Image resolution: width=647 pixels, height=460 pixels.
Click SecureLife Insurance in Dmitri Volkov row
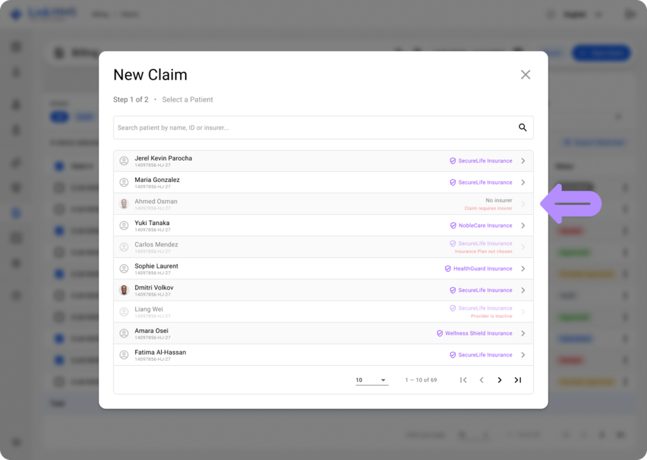click(x=485, y=290)
